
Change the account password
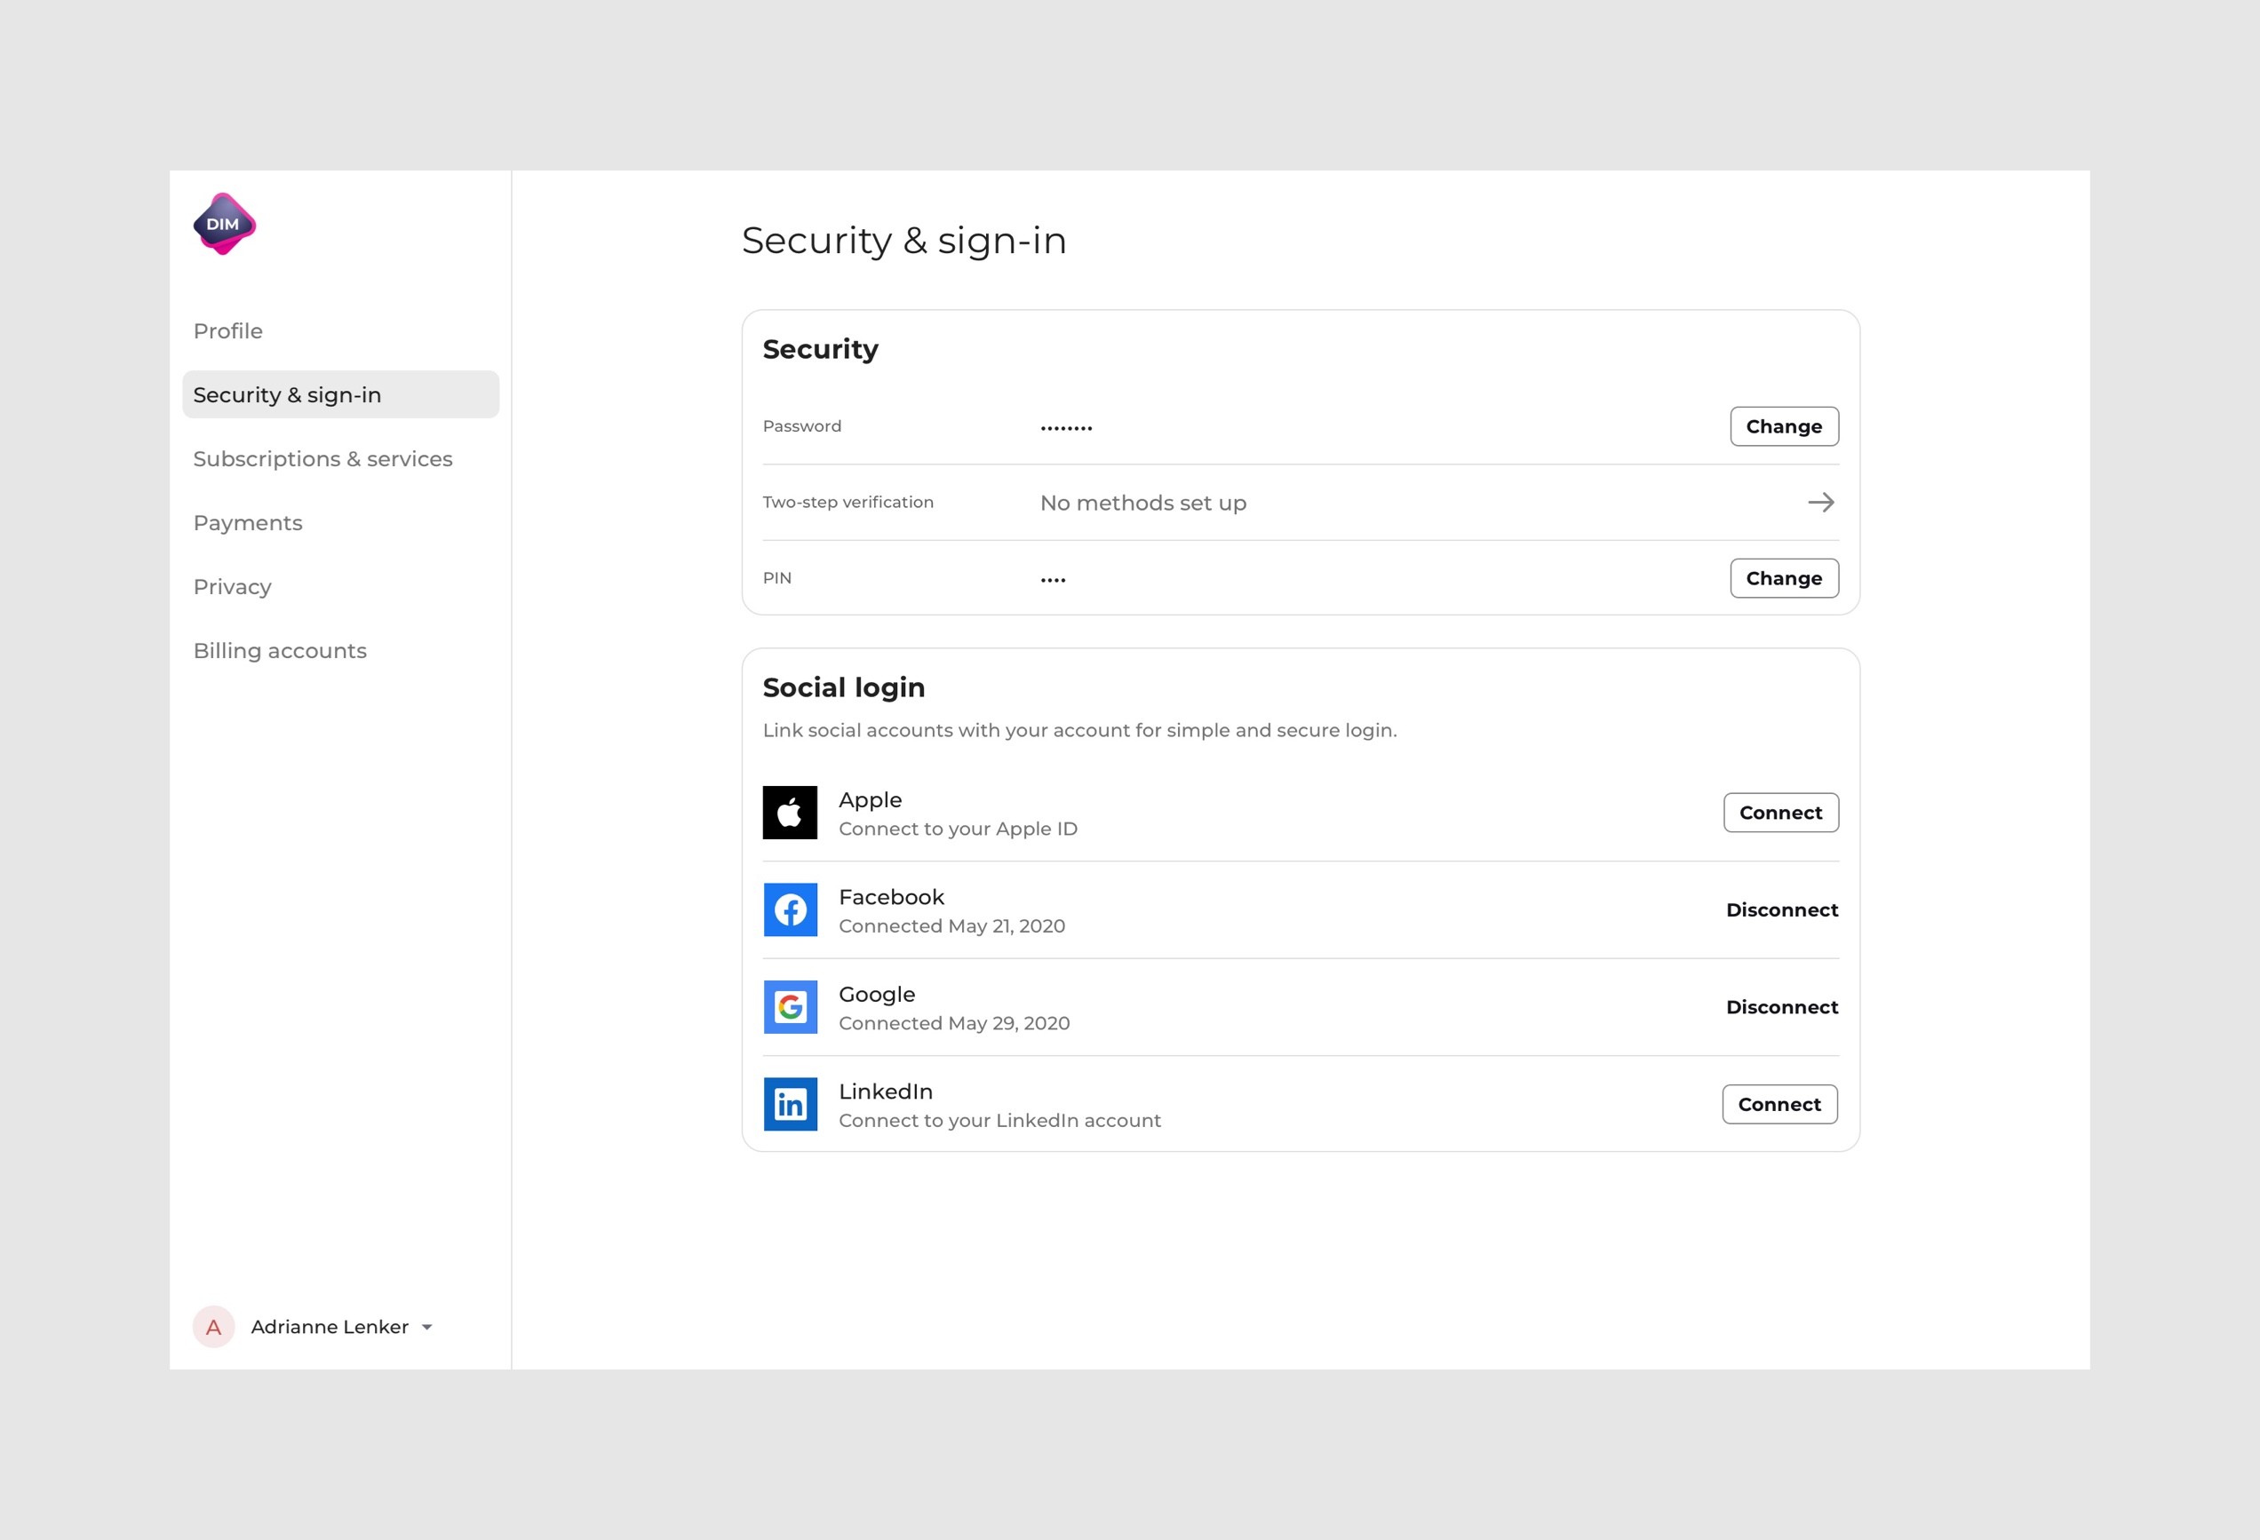pos(1784,425)
